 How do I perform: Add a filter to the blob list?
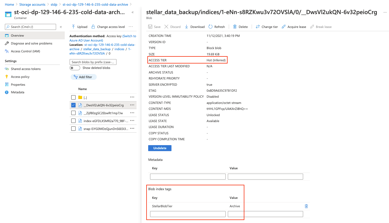[83, 77]
